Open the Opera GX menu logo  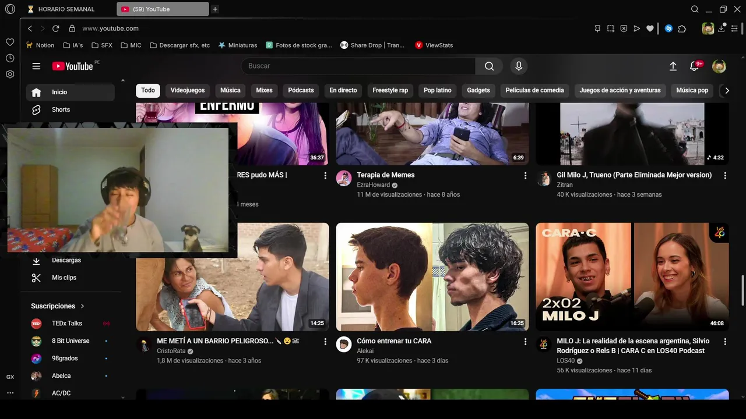pos(10,9)
